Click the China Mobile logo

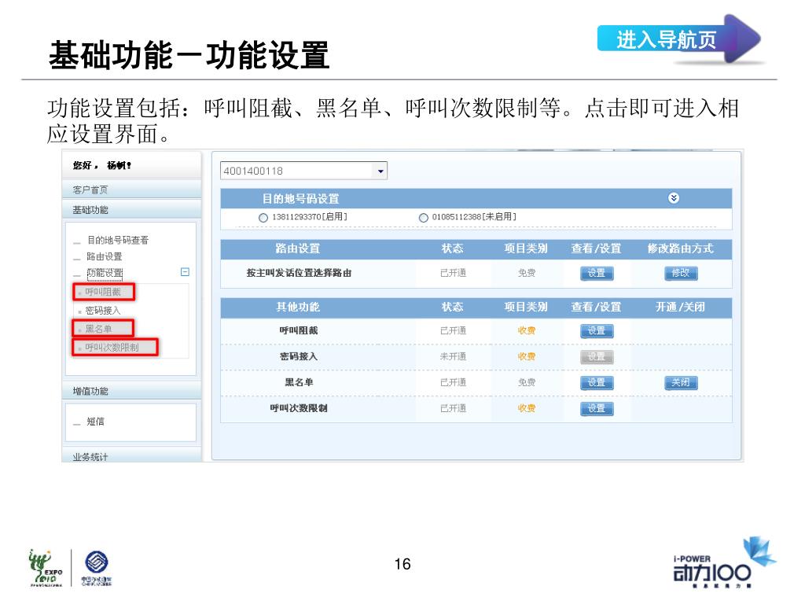(x=97, y=568)
